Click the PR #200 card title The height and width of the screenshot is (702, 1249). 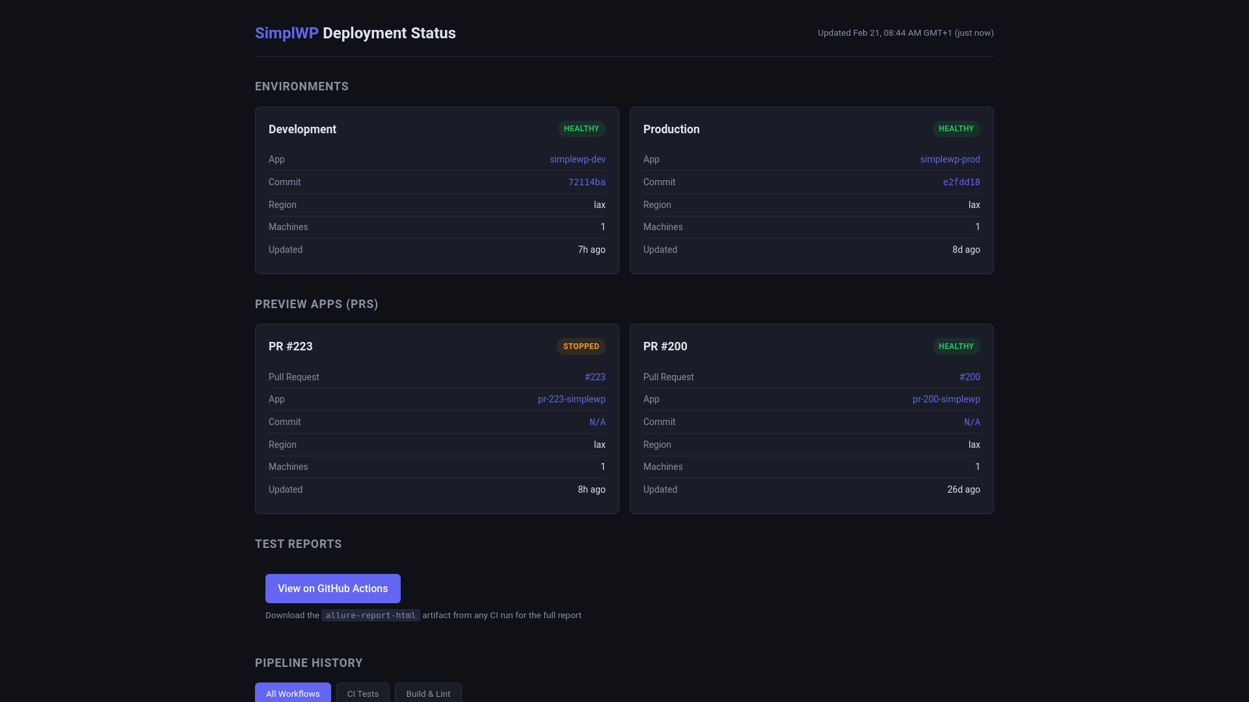pyautogui.click(x=665, y=346)
